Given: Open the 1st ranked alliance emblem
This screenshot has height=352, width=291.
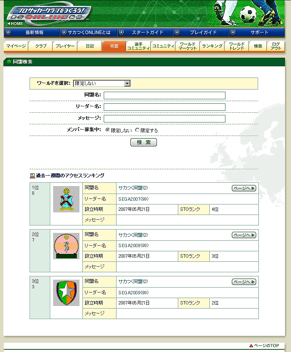Looking at the screenshot, I should click(66, 199).
